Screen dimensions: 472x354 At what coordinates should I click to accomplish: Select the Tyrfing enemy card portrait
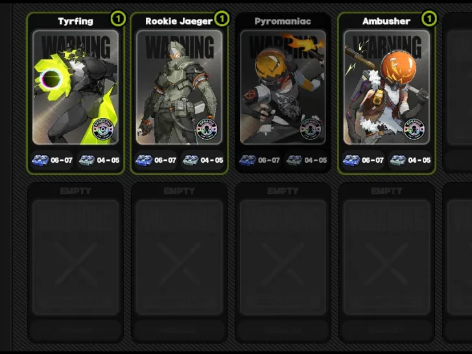click(x=76, y=88)
